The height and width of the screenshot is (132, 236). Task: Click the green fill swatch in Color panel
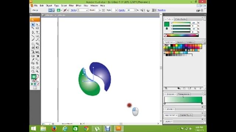(x=167, y=24)
